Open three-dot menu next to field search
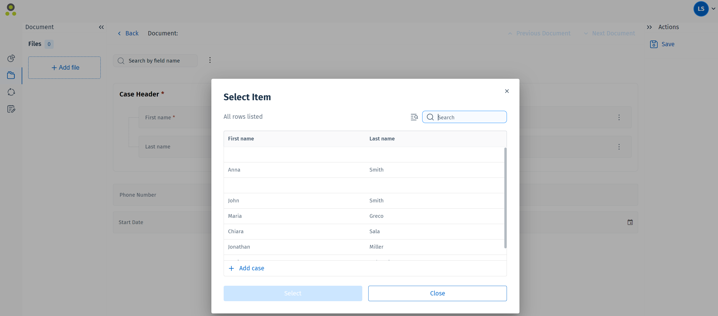 (x=210, y=60)
